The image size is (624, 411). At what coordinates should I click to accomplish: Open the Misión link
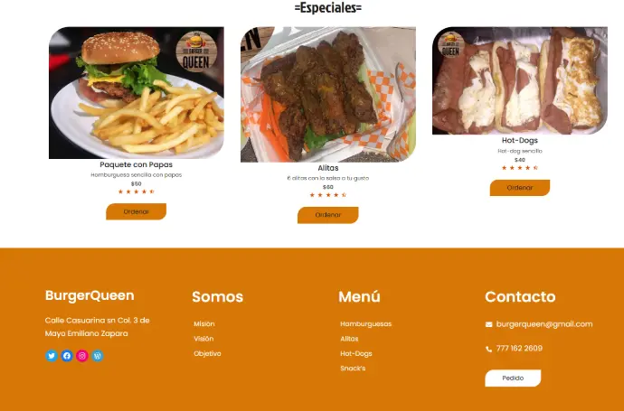[204, 324]
